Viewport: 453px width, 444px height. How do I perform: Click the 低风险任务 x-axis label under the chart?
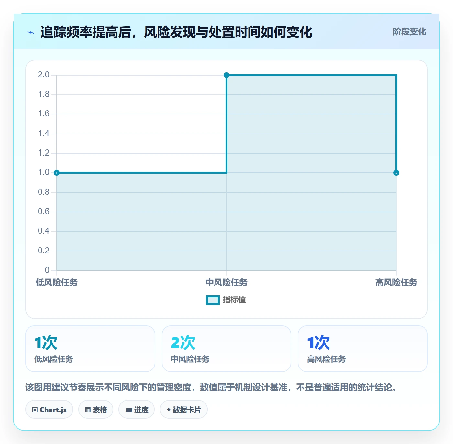click(57, 283)
